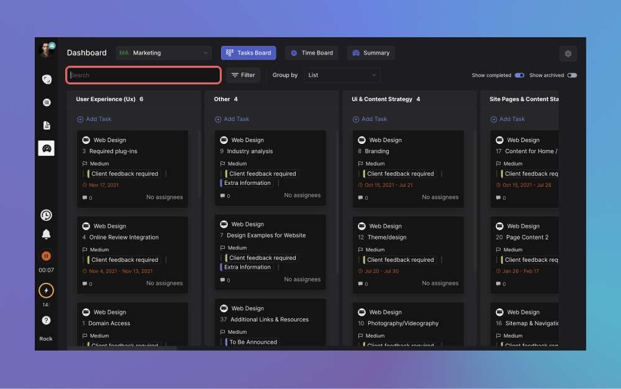Image resolution: width=621 pixels, height=389 pixels.
Task: Open the help question mark icon
Action: point(46,321)
